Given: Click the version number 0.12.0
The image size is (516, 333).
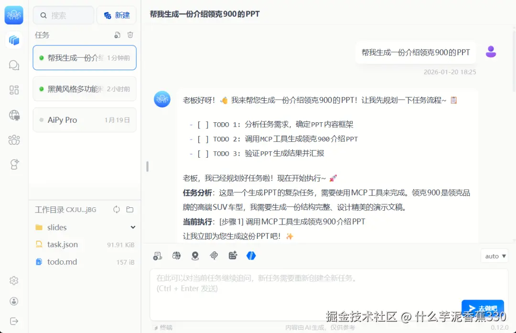Looking at the screenshot, I should tap(500, 327).
